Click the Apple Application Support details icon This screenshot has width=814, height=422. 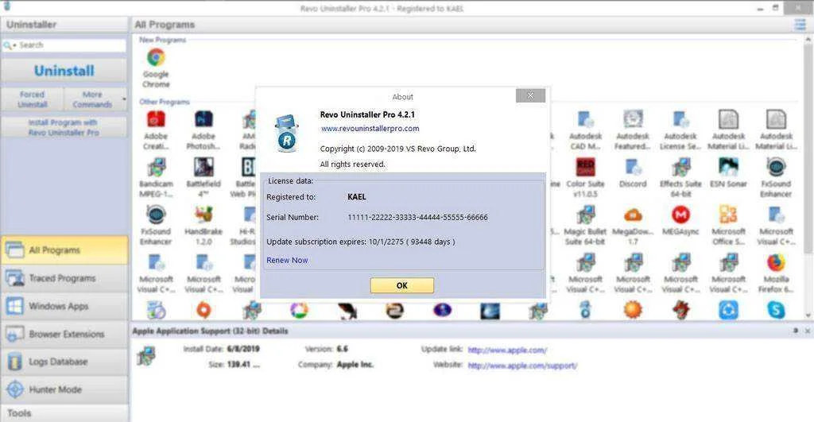[x=146, y=357]
